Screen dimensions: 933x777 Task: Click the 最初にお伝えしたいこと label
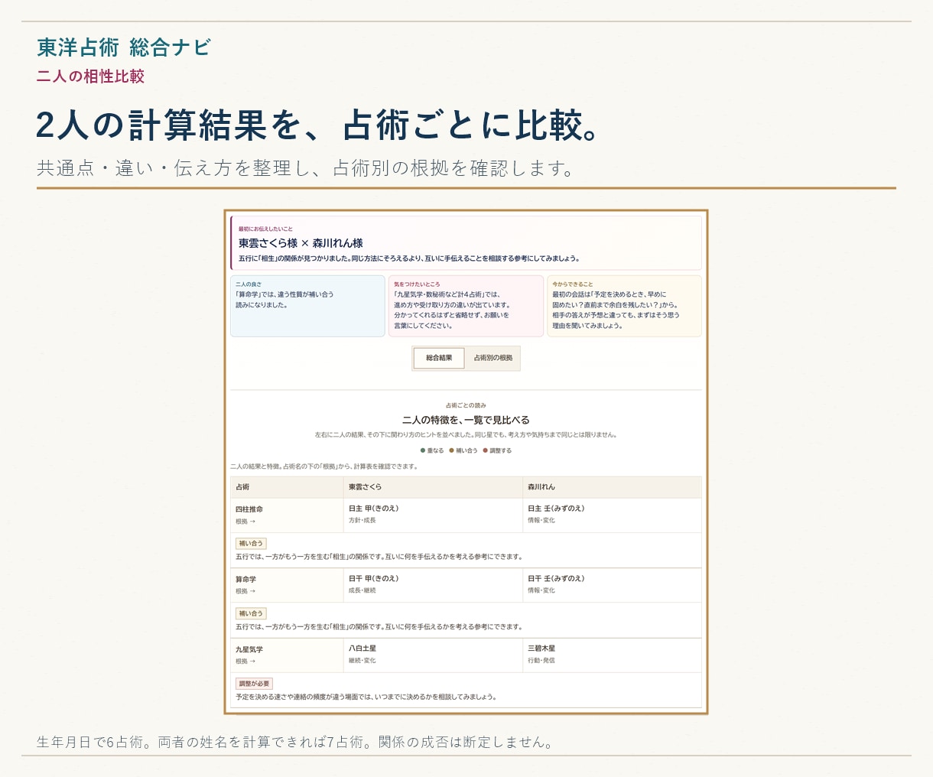click(x=265, y=229)
